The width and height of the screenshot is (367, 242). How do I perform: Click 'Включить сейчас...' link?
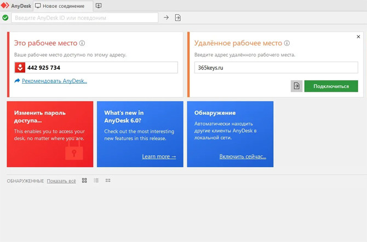(243, 156)
